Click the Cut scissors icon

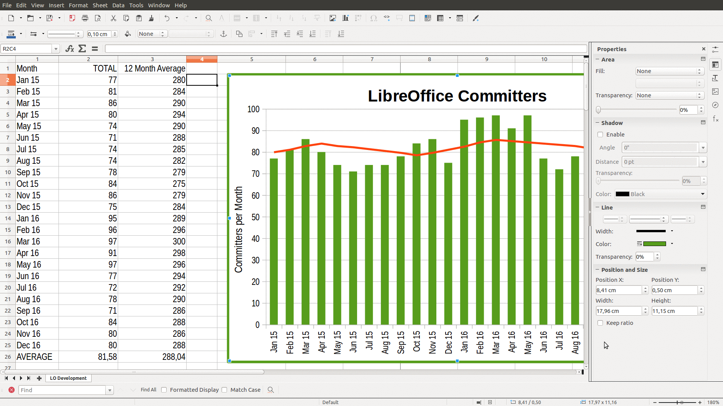pos(113,18)
